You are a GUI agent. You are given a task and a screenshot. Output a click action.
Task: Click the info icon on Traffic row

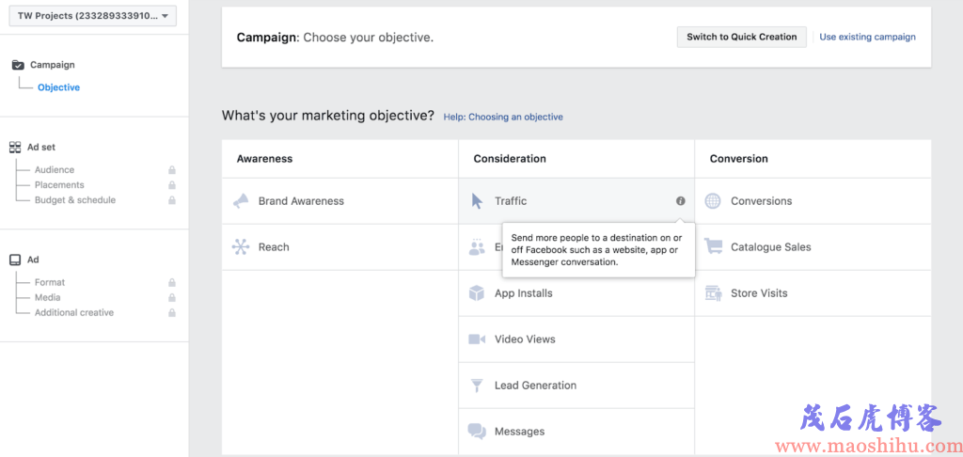[681, 201]
